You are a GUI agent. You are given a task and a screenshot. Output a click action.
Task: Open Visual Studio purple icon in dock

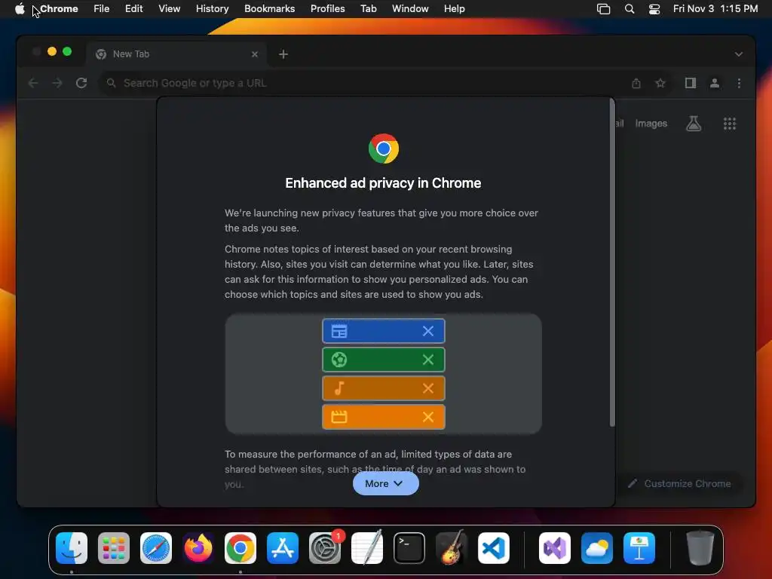click(x=555, y=548)
